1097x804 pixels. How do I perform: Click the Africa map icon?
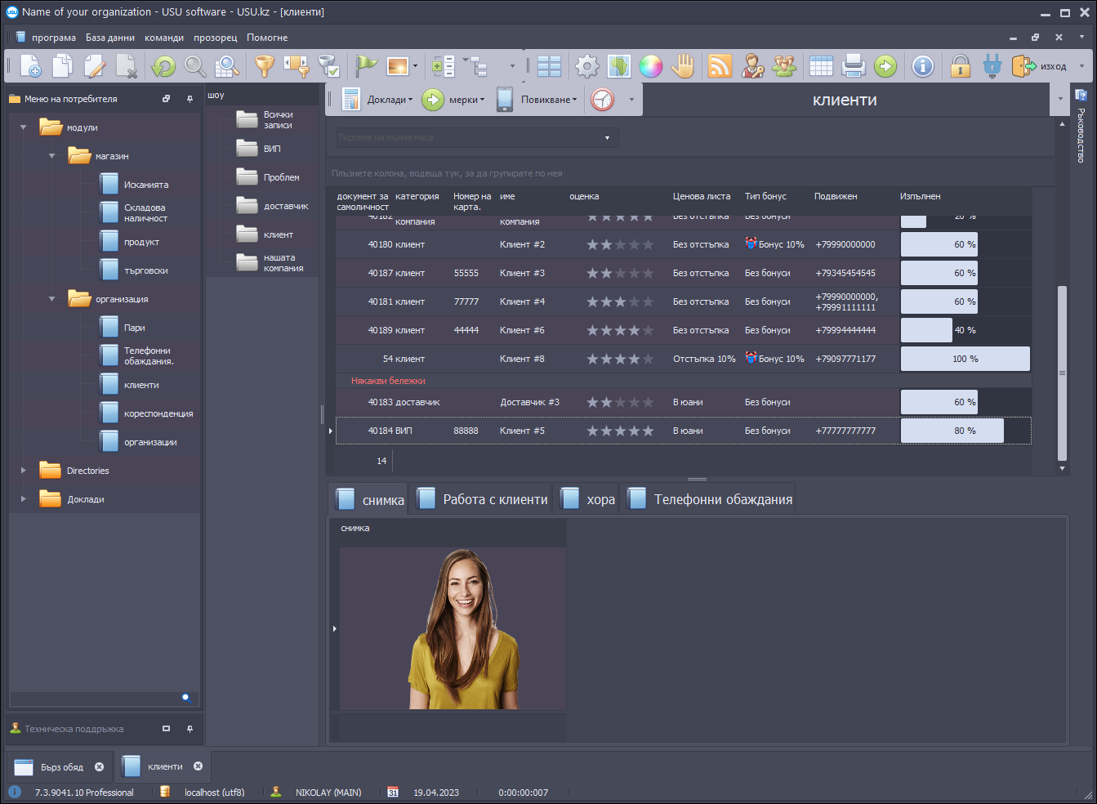coord(619,66)
